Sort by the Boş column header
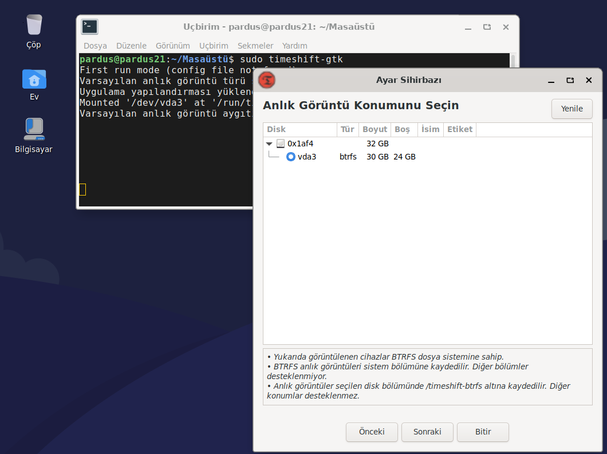Viewport: 607px width, 454px height. tap(404, 129)
